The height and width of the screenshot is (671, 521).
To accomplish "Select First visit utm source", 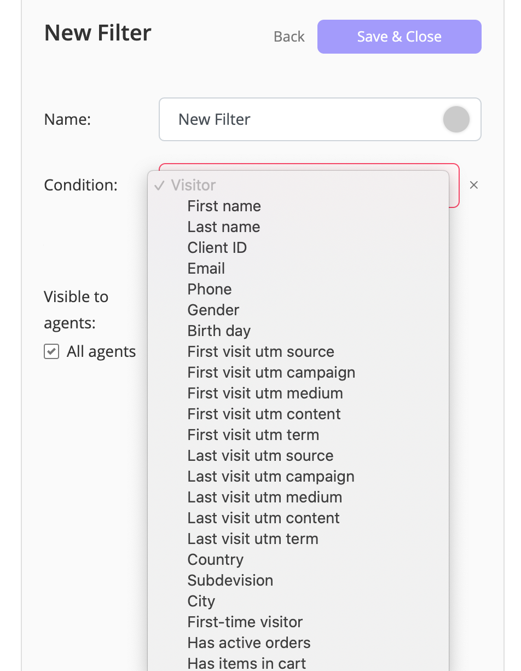I will 260,351.
